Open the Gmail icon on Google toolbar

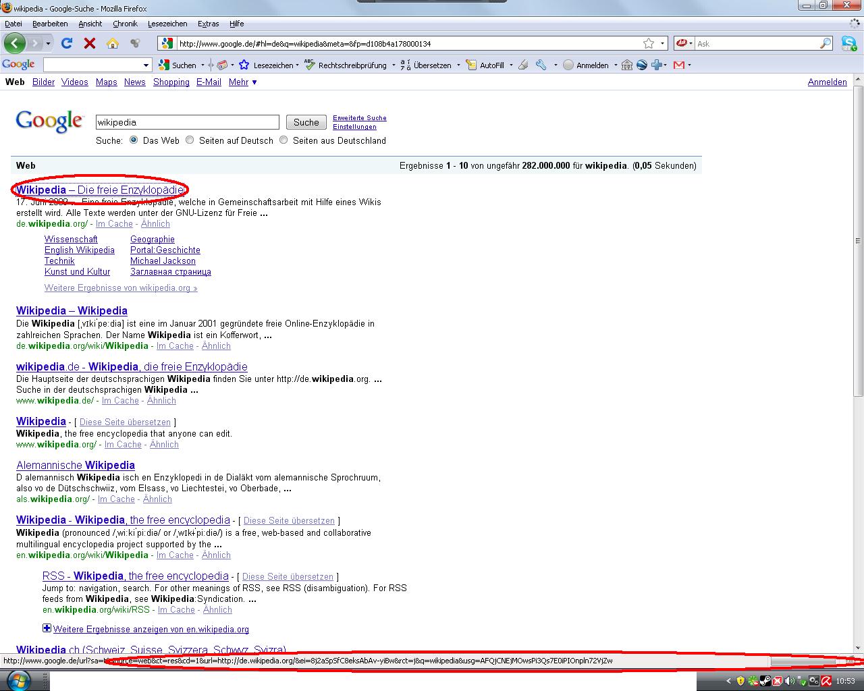(x=679, y=65)
